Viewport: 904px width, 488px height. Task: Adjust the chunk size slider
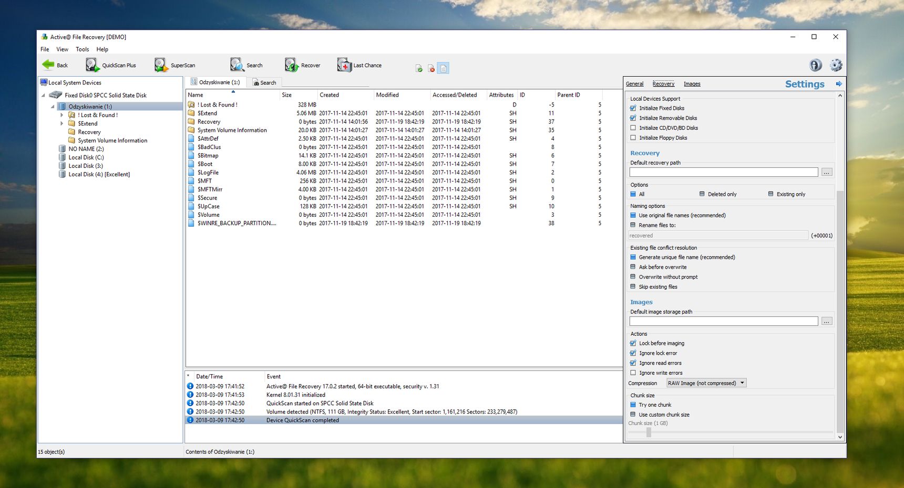pos(649,432)
